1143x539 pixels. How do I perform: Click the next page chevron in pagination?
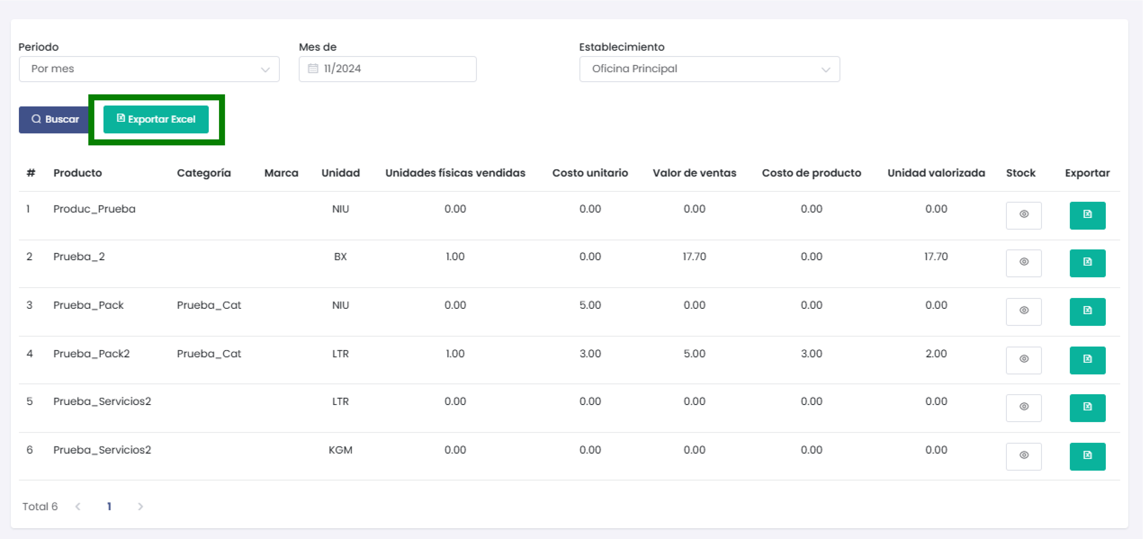141,506
